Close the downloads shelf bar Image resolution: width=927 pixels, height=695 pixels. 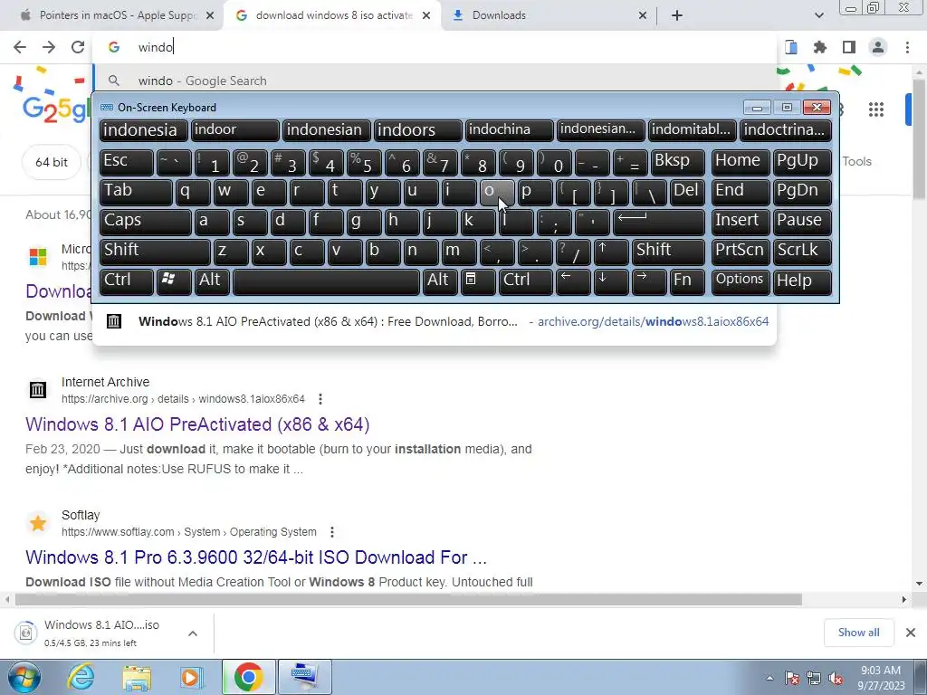click(911, 633)
